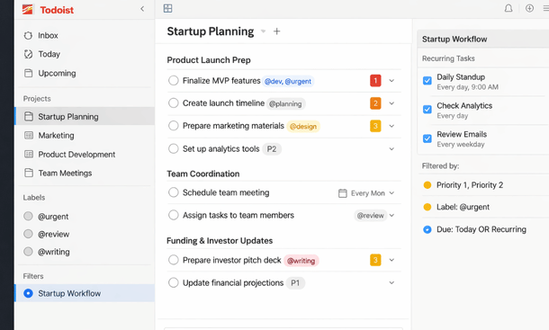This screenshot has height=330, width=549.
Task: Click priority 3 flag on marketing materials
Action: tap(375, 126)
